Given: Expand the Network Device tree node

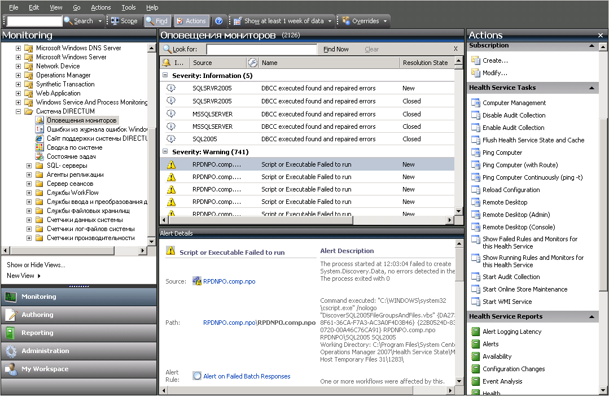Looking at the screenshot, I should coord(18,66).
